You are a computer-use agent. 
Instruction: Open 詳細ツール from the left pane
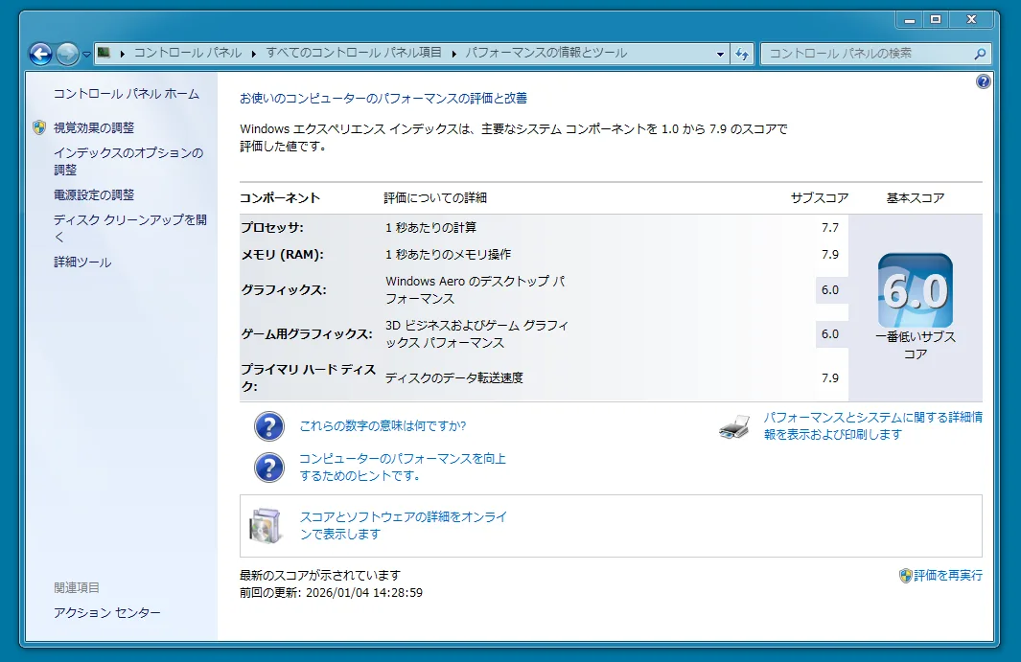82,263
